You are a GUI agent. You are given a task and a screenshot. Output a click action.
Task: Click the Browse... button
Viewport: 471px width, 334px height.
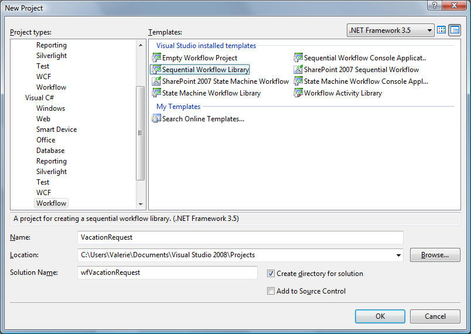coord(435,255)
